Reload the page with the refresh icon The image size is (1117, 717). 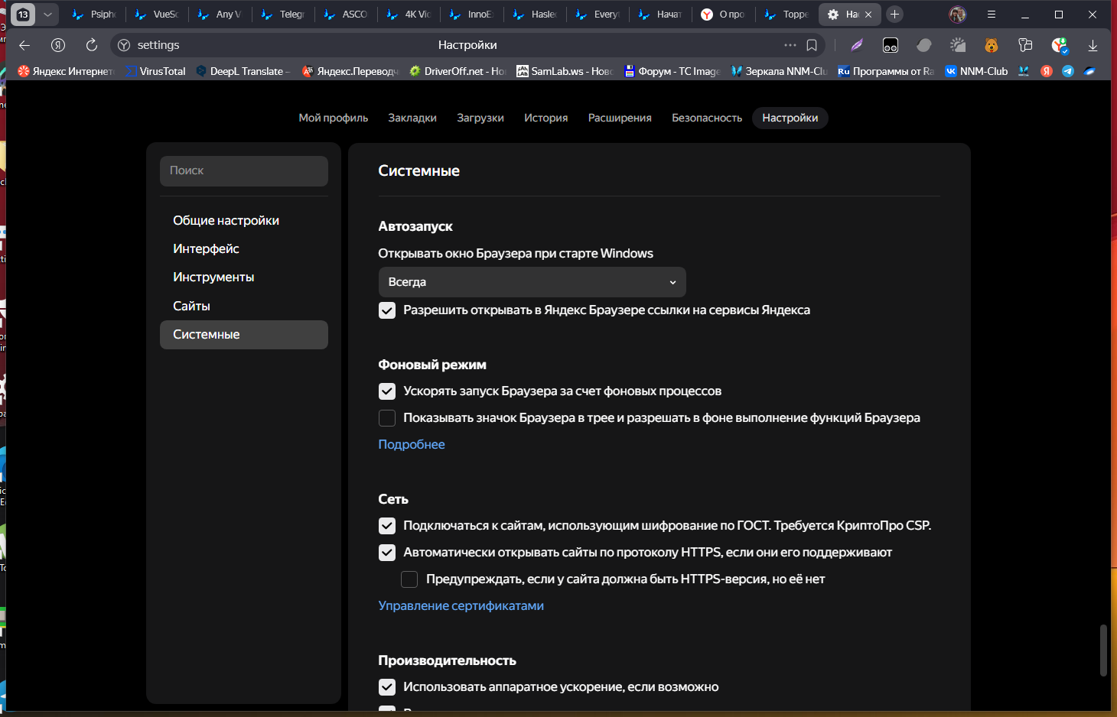coord(92,45)
